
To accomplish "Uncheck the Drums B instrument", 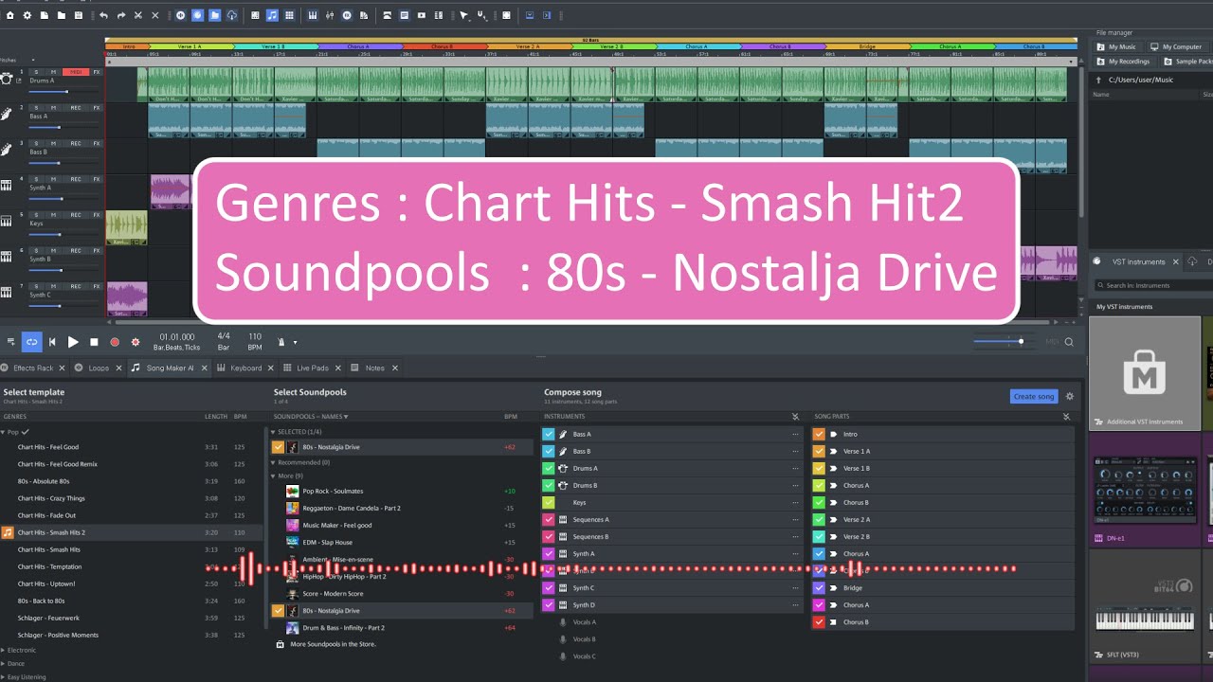I will [548, 485].
